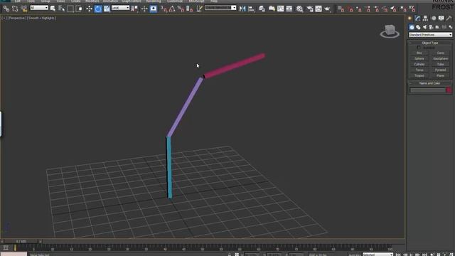Activate the Select and Scale tool
This screenshot has width=455, height=256.
107,9
